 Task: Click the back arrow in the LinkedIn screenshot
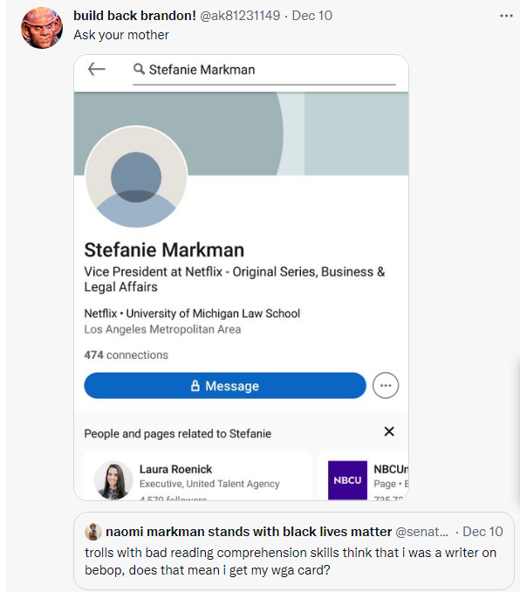tap(97, 69)
